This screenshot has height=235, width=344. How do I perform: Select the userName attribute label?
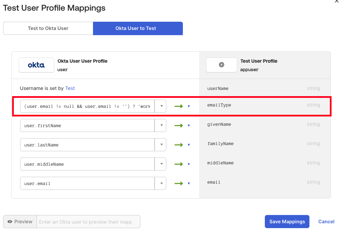pos(218,89)
